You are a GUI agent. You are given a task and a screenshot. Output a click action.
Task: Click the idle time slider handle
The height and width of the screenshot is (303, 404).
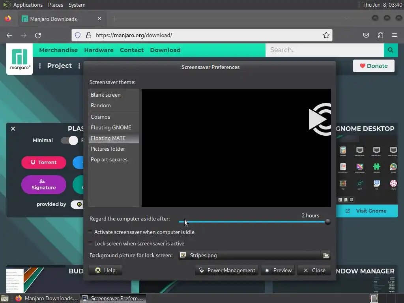coord(327,222)
